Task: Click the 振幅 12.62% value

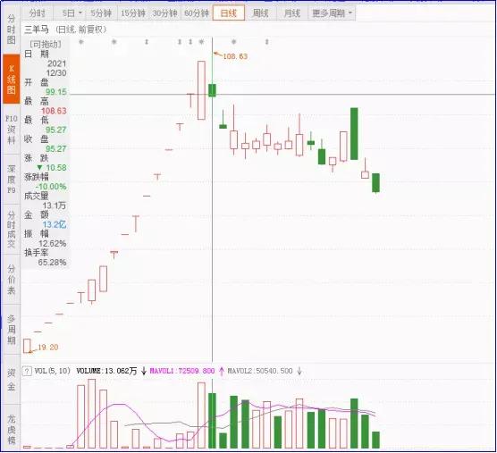Action: point(53,243)
